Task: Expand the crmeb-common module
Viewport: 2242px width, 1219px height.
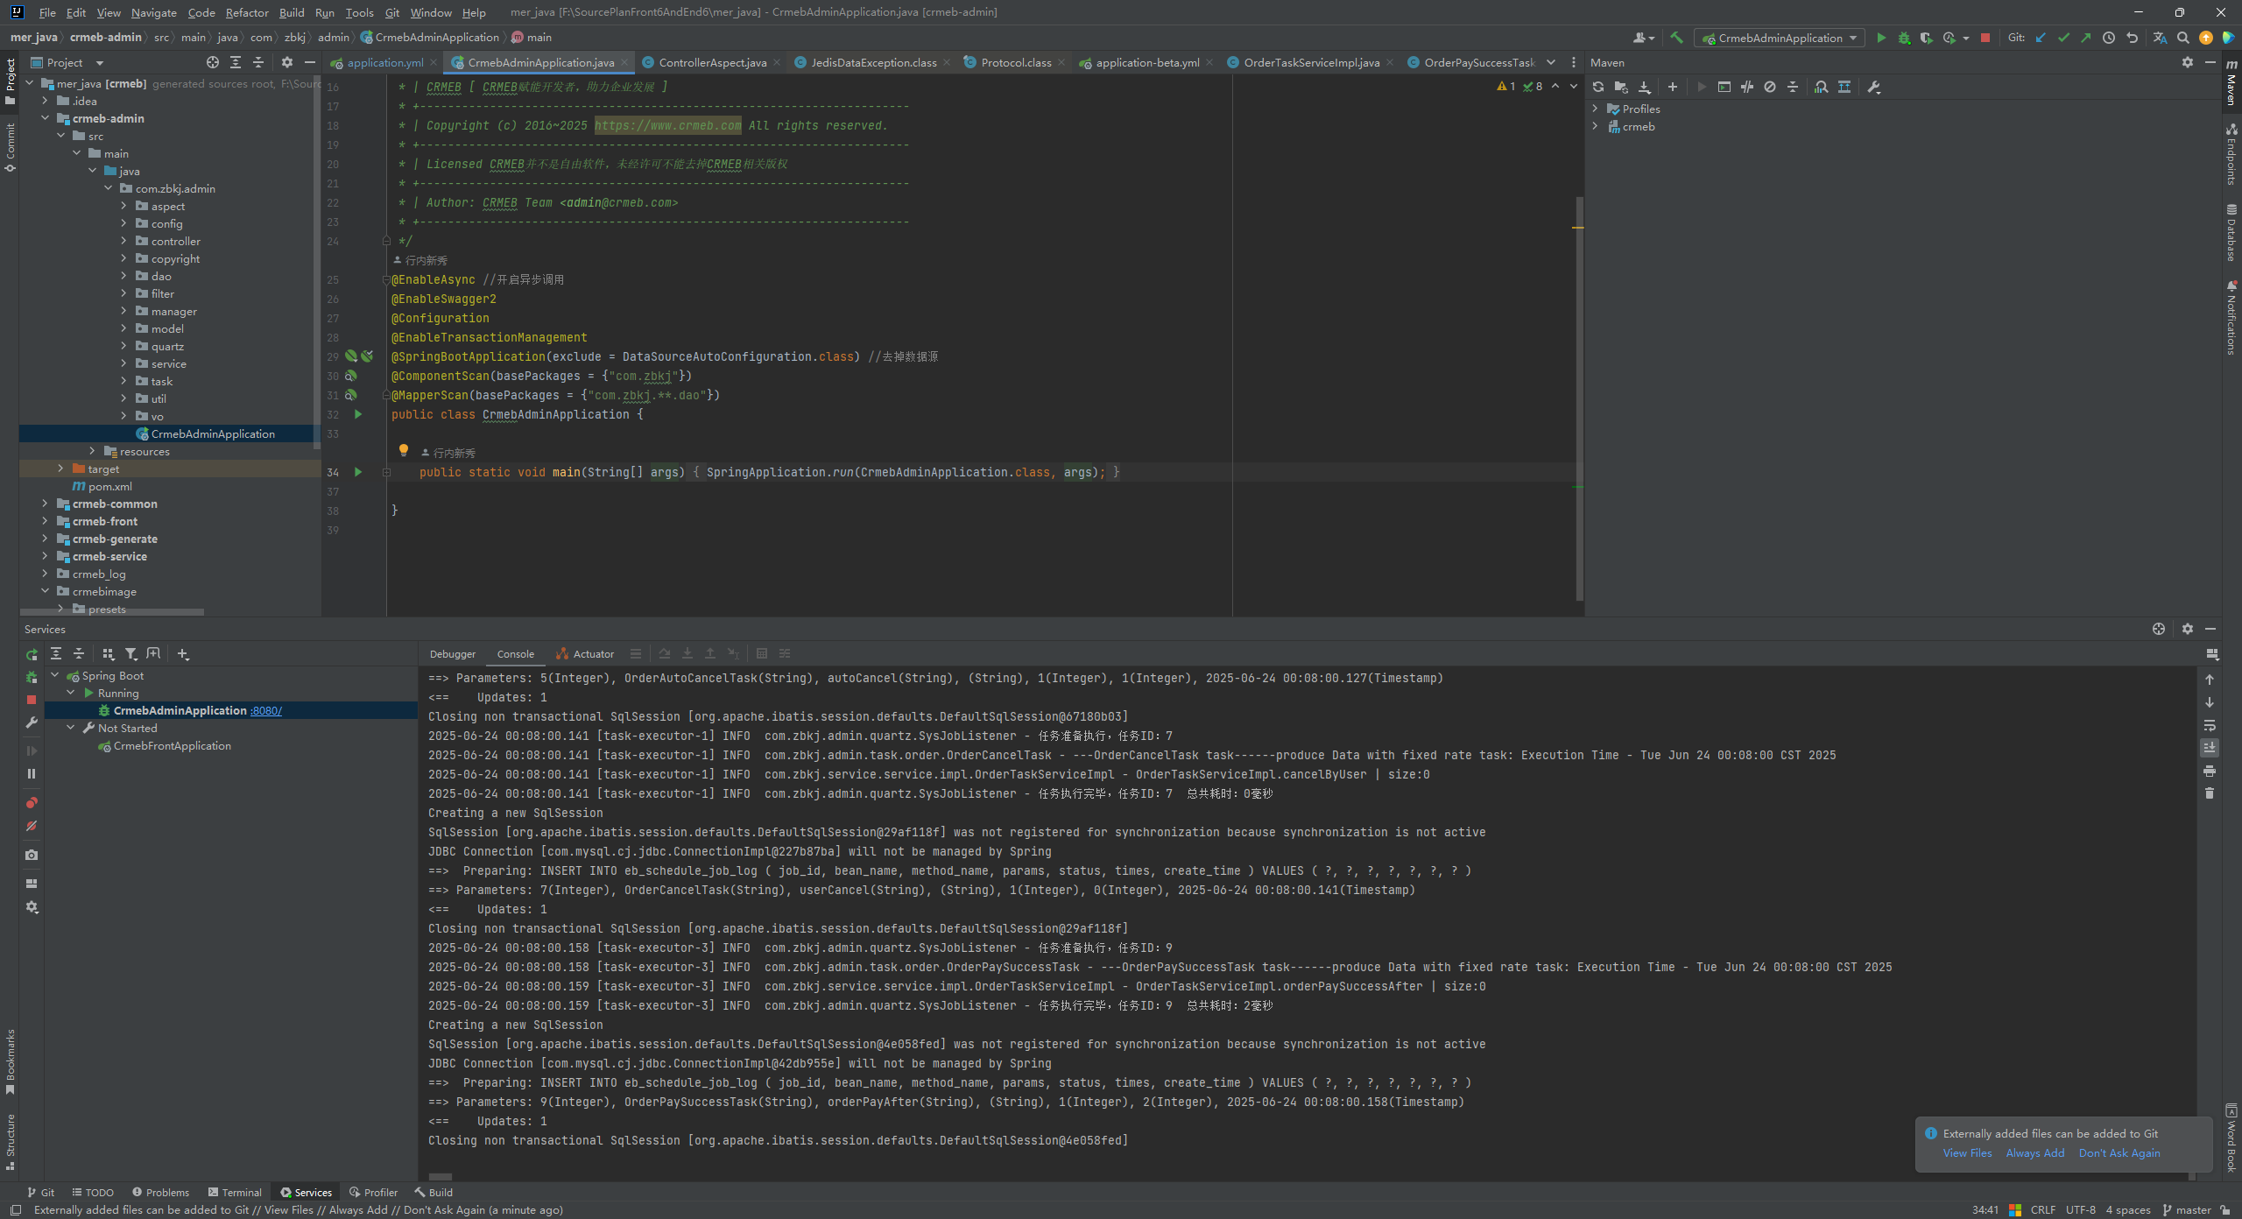Action: [x=45, y=504]
